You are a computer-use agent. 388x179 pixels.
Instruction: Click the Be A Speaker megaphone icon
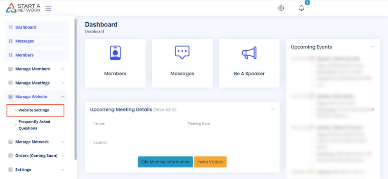point(249,53)
